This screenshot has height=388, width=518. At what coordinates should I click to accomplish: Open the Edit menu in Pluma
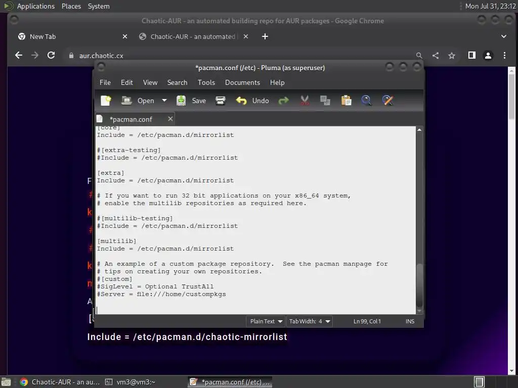tap(127, 82)
